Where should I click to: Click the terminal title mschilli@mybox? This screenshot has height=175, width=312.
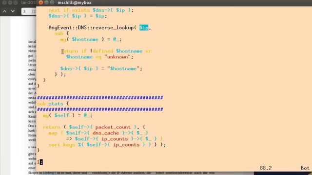coord(75,3)
